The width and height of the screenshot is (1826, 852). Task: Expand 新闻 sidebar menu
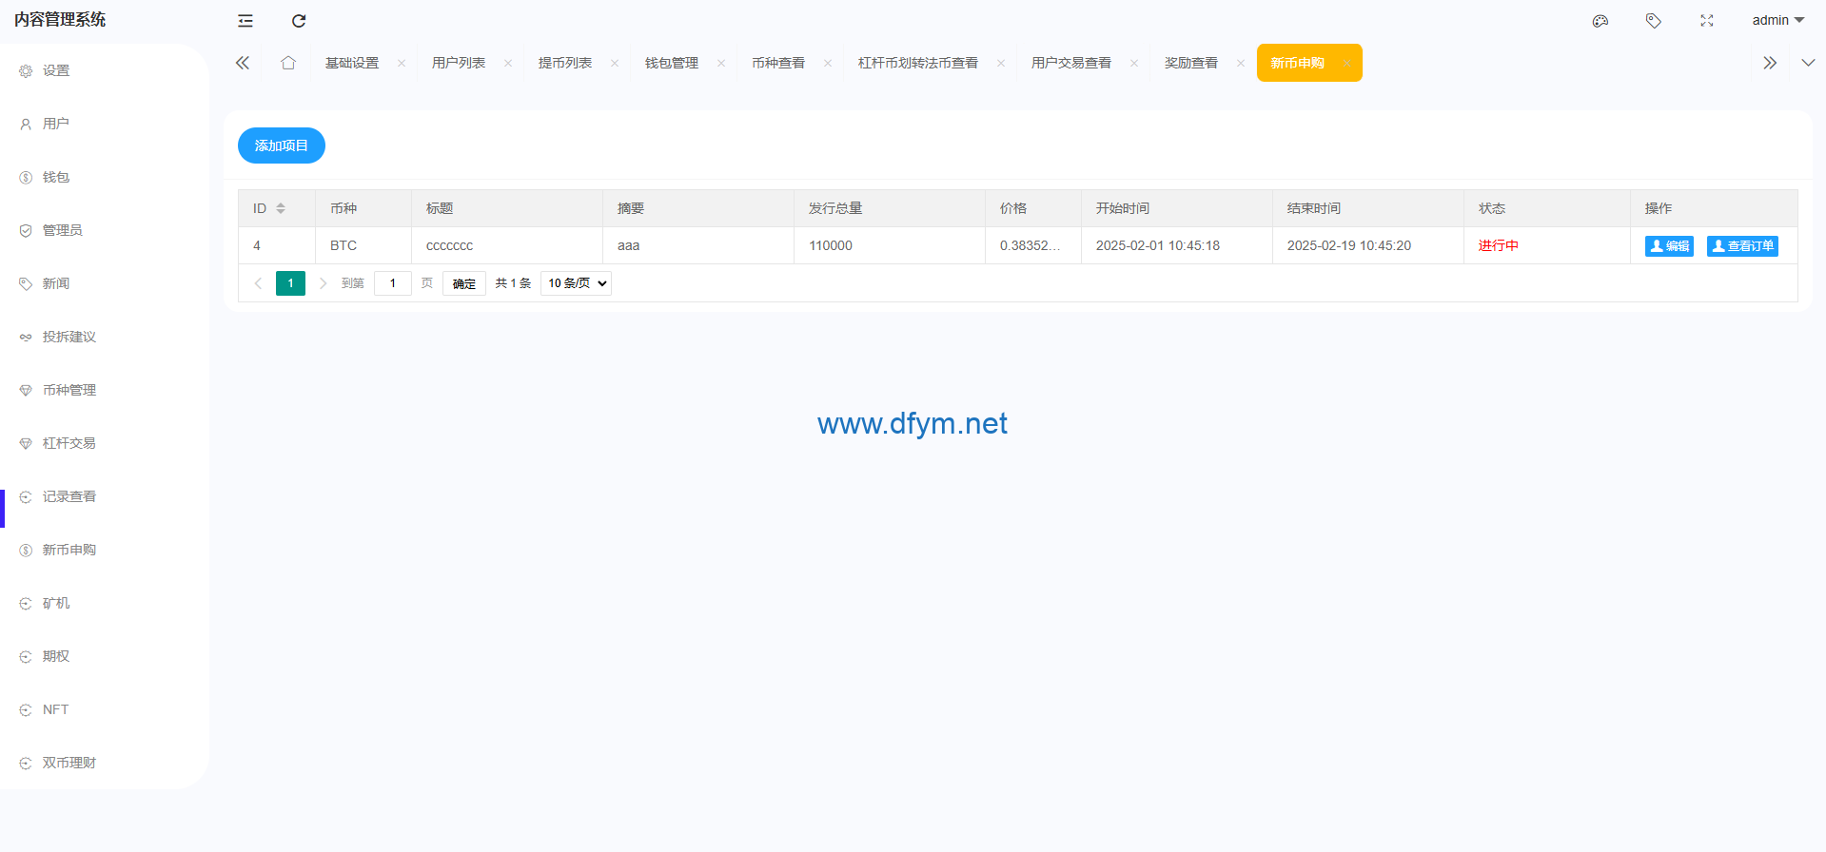click(x=105, y=283)
